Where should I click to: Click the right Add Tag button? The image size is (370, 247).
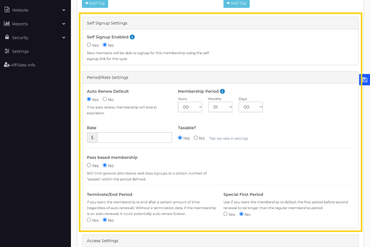236,3
